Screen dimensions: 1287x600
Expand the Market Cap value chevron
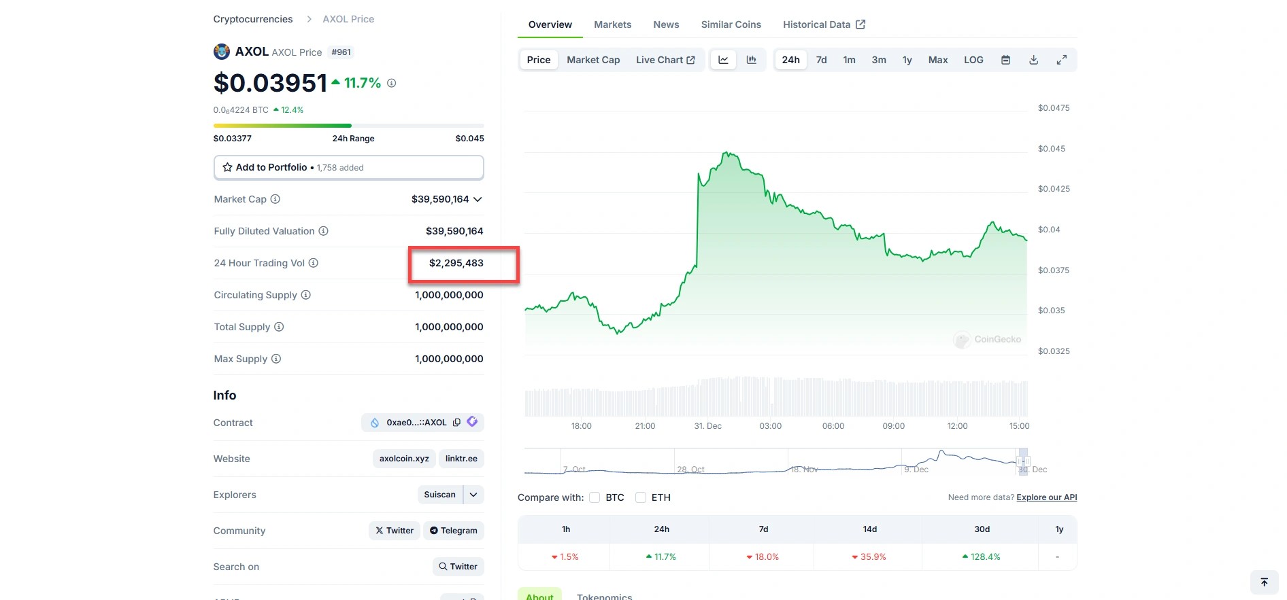coord(478,199)
